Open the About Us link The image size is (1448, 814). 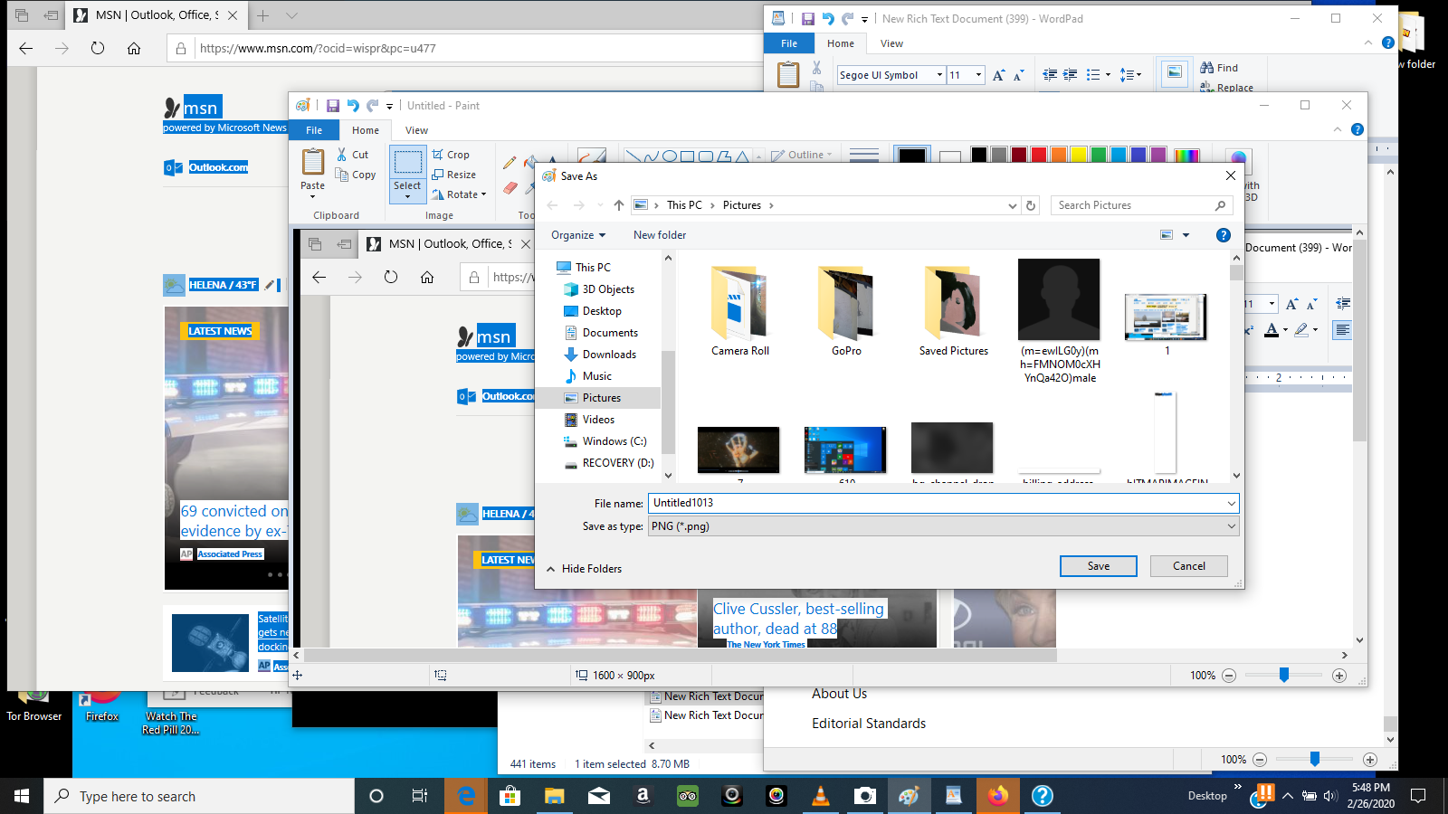(839, 694)
